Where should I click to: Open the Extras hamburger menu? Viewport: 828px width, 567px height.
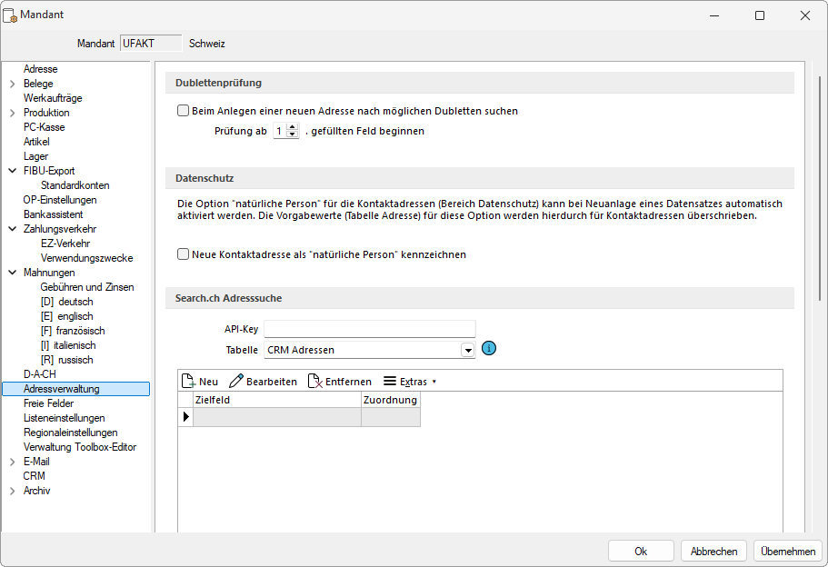click(390, 382)
